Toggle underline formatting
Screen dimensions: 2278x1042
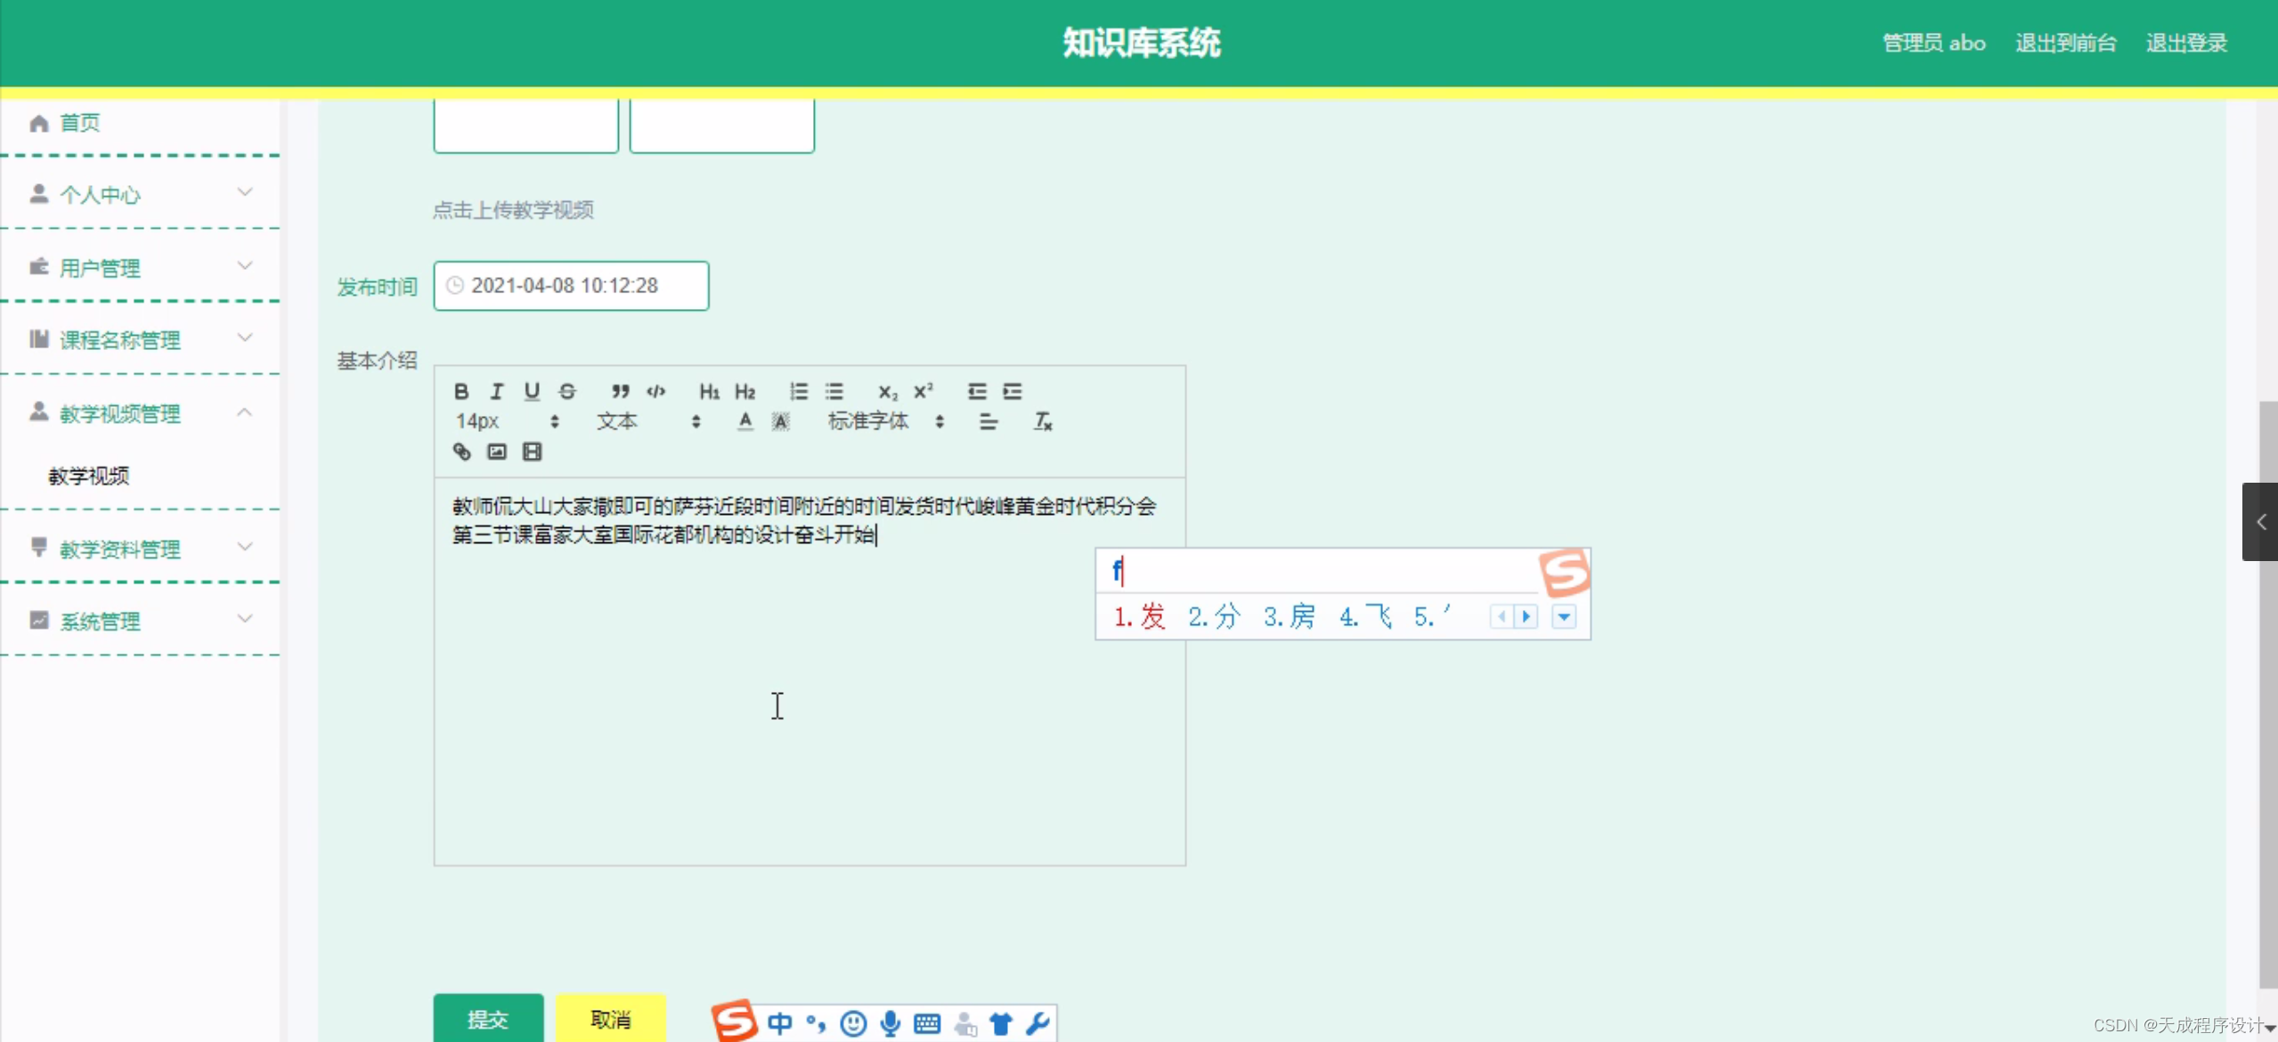[x=532, y=391]
